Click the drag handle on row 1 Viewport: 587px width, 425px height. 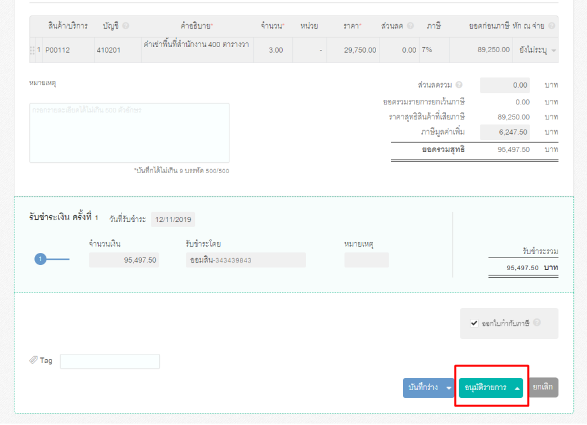coord(32,50)
